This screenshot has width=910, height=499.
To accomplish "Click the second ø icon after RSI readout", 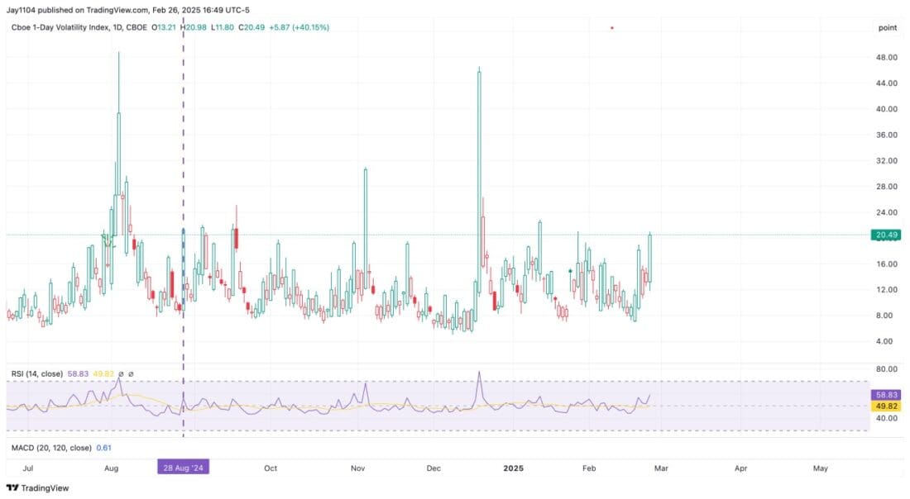I will [x=131, y=373].
